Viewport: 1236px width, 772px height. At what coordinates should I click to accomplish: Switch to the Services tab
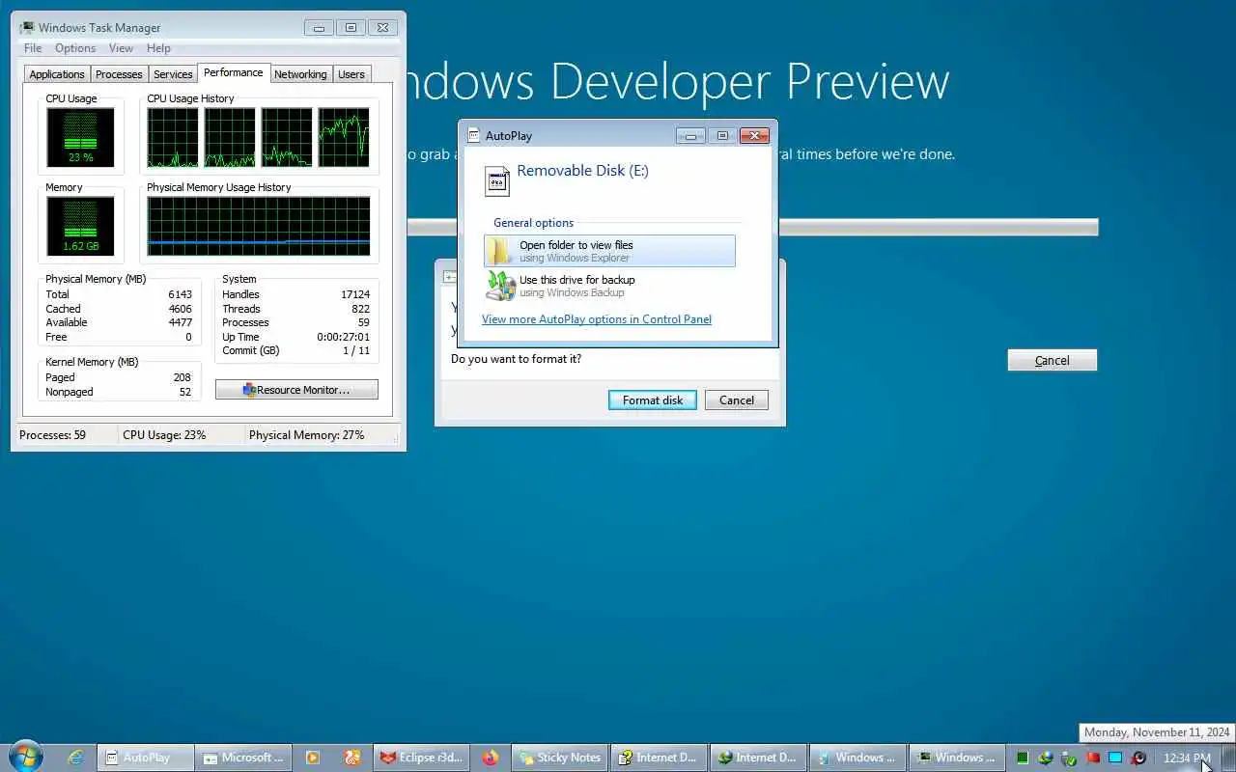pos(173,74)
